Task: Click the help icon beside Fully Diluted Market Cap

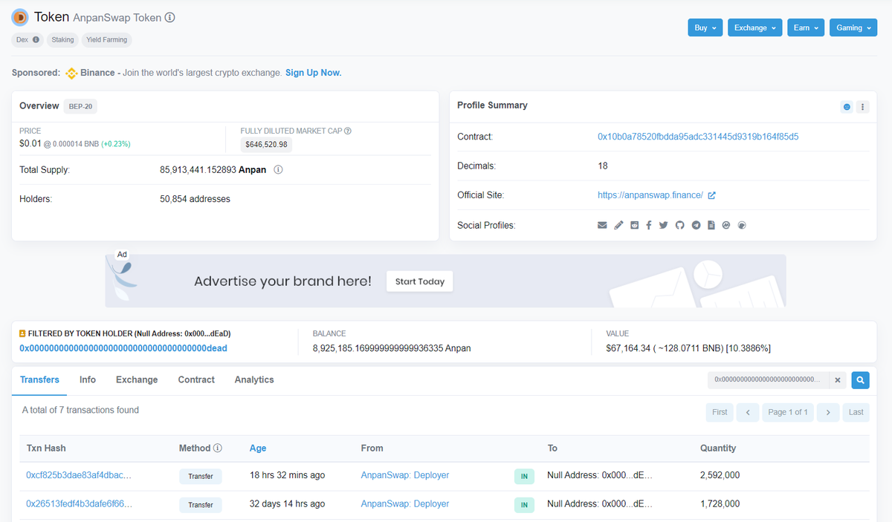Action: coord(348,131)
